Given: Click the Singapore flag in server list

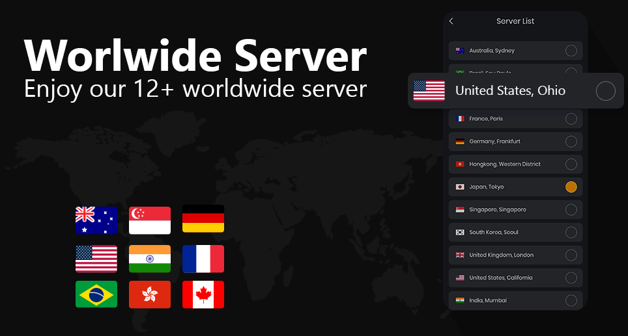Looking at the screenshot, I should click(x=460, y=210).
